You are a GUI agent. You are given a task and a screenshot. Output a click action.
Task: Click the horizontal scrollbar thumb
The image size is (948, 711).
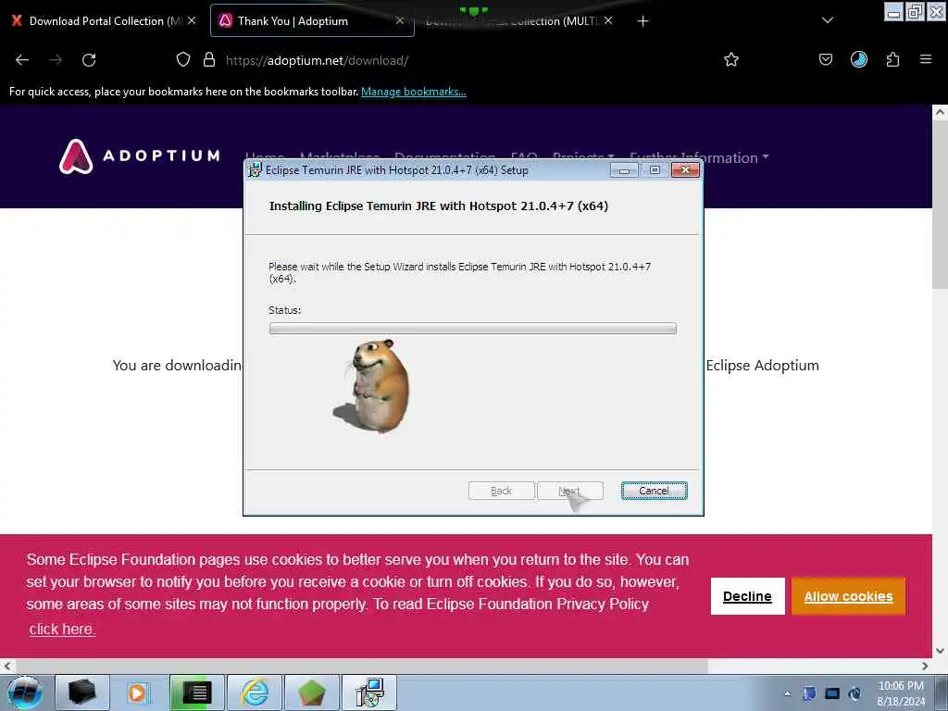coord(360,666)
